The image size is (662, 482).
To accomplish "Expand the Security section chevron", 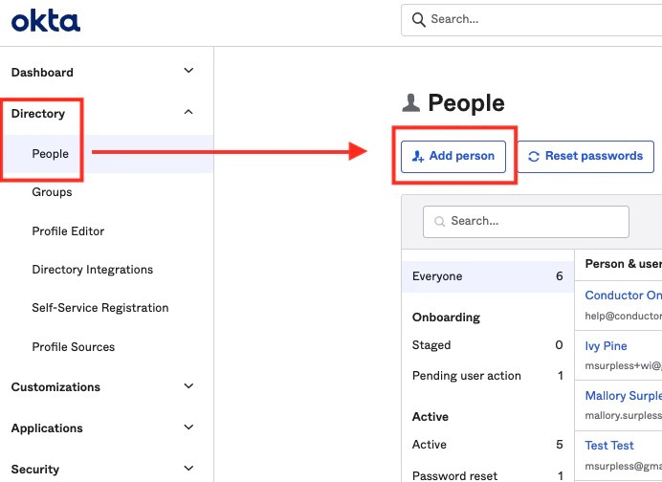I will (188, 469).
